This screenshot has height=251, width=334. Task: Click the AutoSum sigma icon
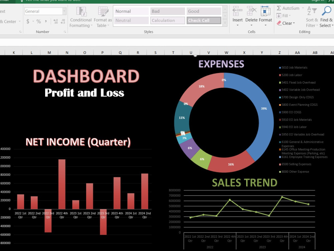279,8
